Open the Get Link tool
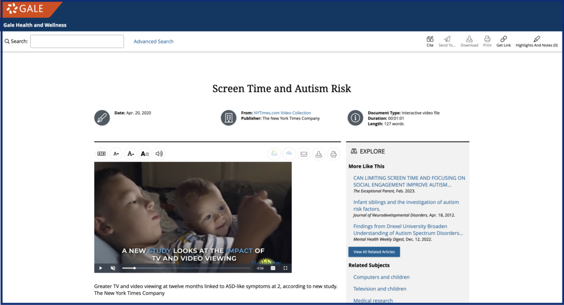This screenshot has height=305, width=564. click(503, 41)
